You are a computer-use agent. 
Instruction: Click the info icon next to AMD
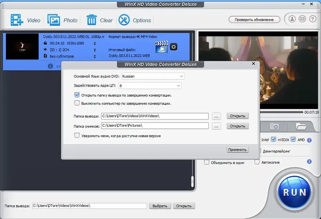[x=309, y=140]
